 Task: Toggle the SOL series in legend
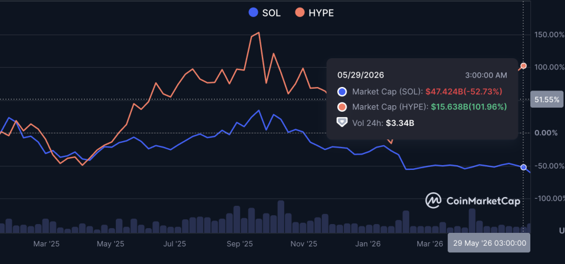[264, 13]
